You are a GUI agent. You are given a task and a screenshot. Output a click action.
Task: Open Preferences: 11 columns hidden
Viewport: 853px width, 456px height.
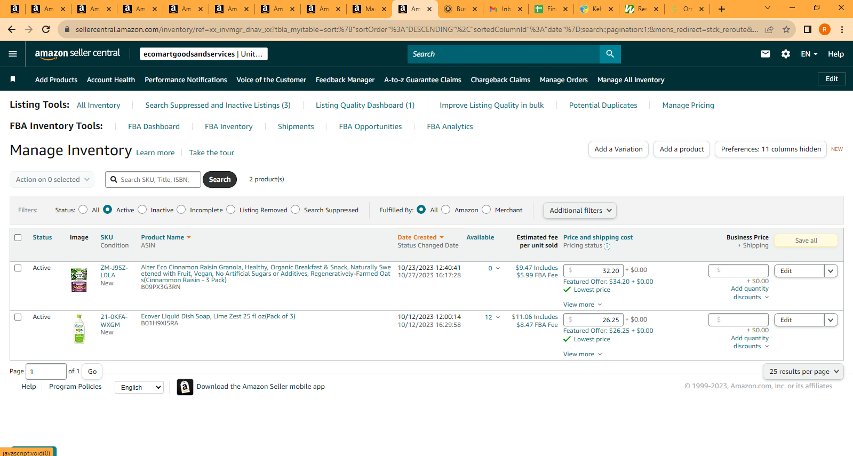point(771,149)
